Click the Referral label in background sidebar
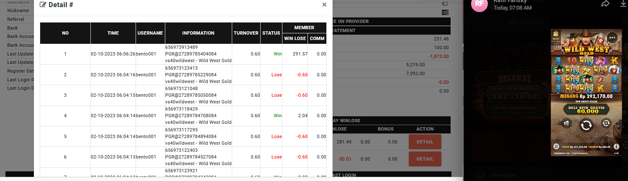This screenshot has width=628, height=181. [15, 19]
